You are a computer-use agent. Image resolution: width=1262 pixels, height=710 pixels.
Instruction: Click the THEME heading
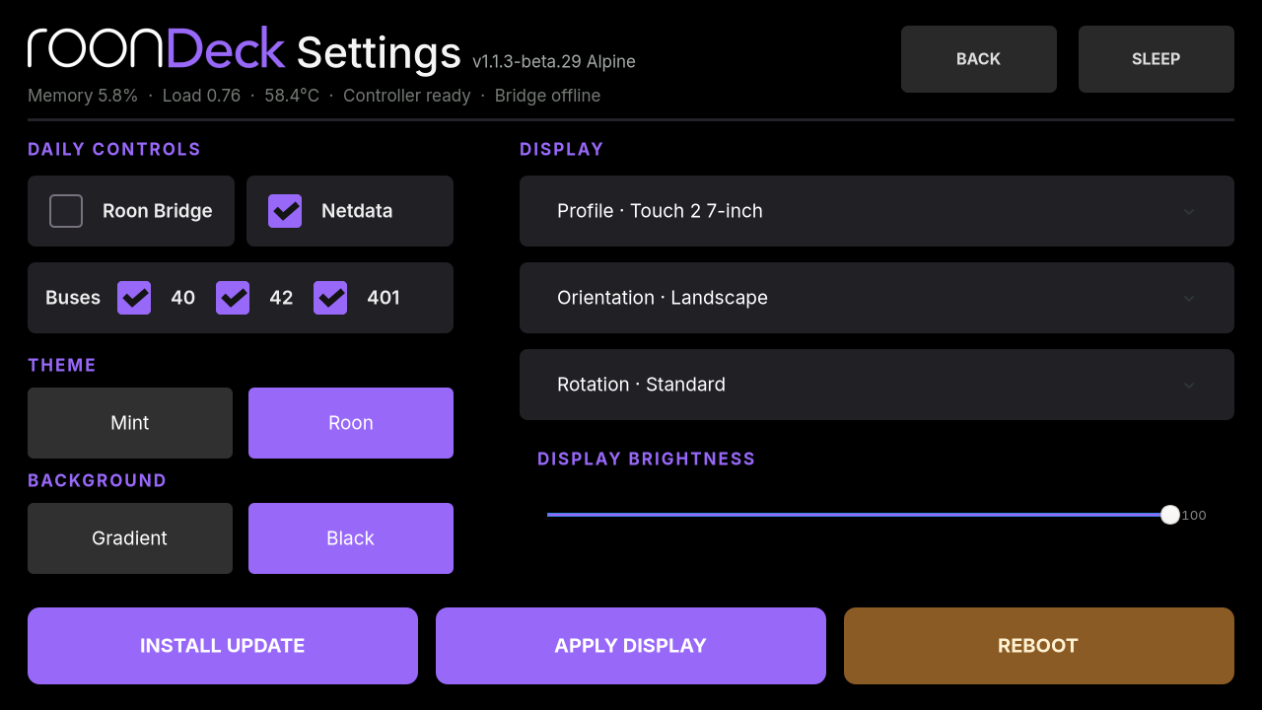(62, 366)
